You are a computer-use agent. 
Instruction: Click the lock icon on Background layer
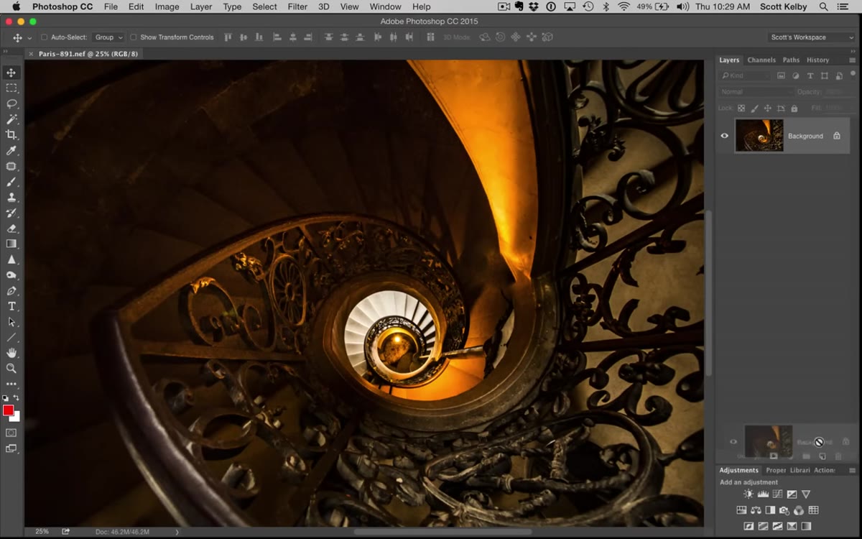[837, 136]
